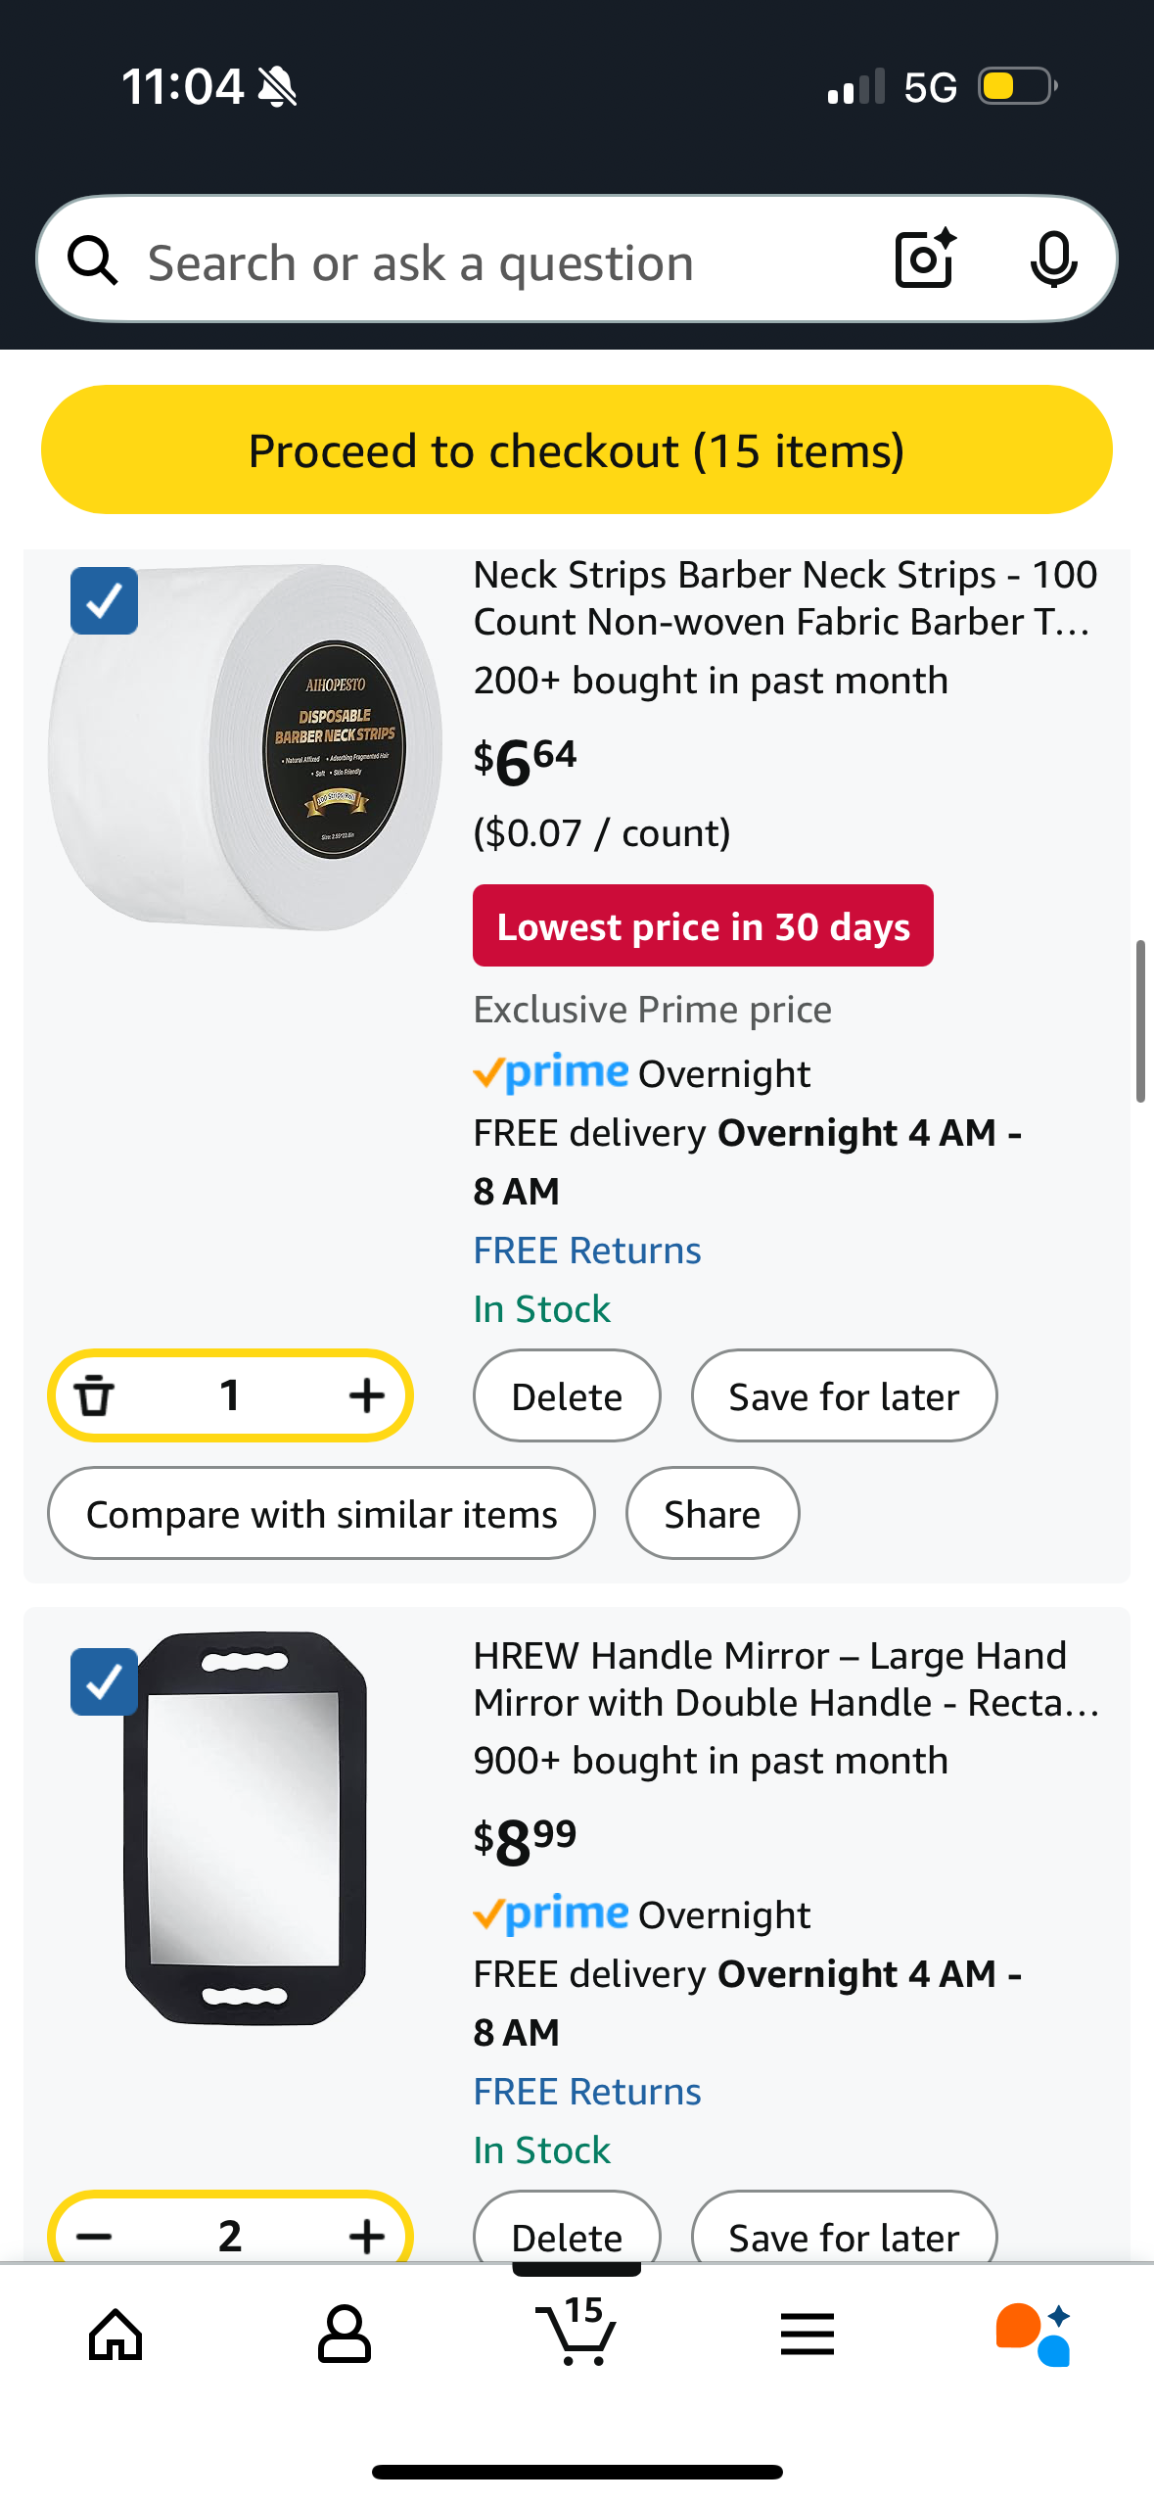Open the HREW Handle Mirror product image
This screenshot has height=2503, width=1154.
coord(245,1827)
